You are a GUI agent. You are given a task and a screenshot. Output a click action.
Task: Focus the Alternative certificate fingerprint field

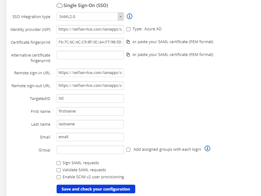[x=90, y=55]
